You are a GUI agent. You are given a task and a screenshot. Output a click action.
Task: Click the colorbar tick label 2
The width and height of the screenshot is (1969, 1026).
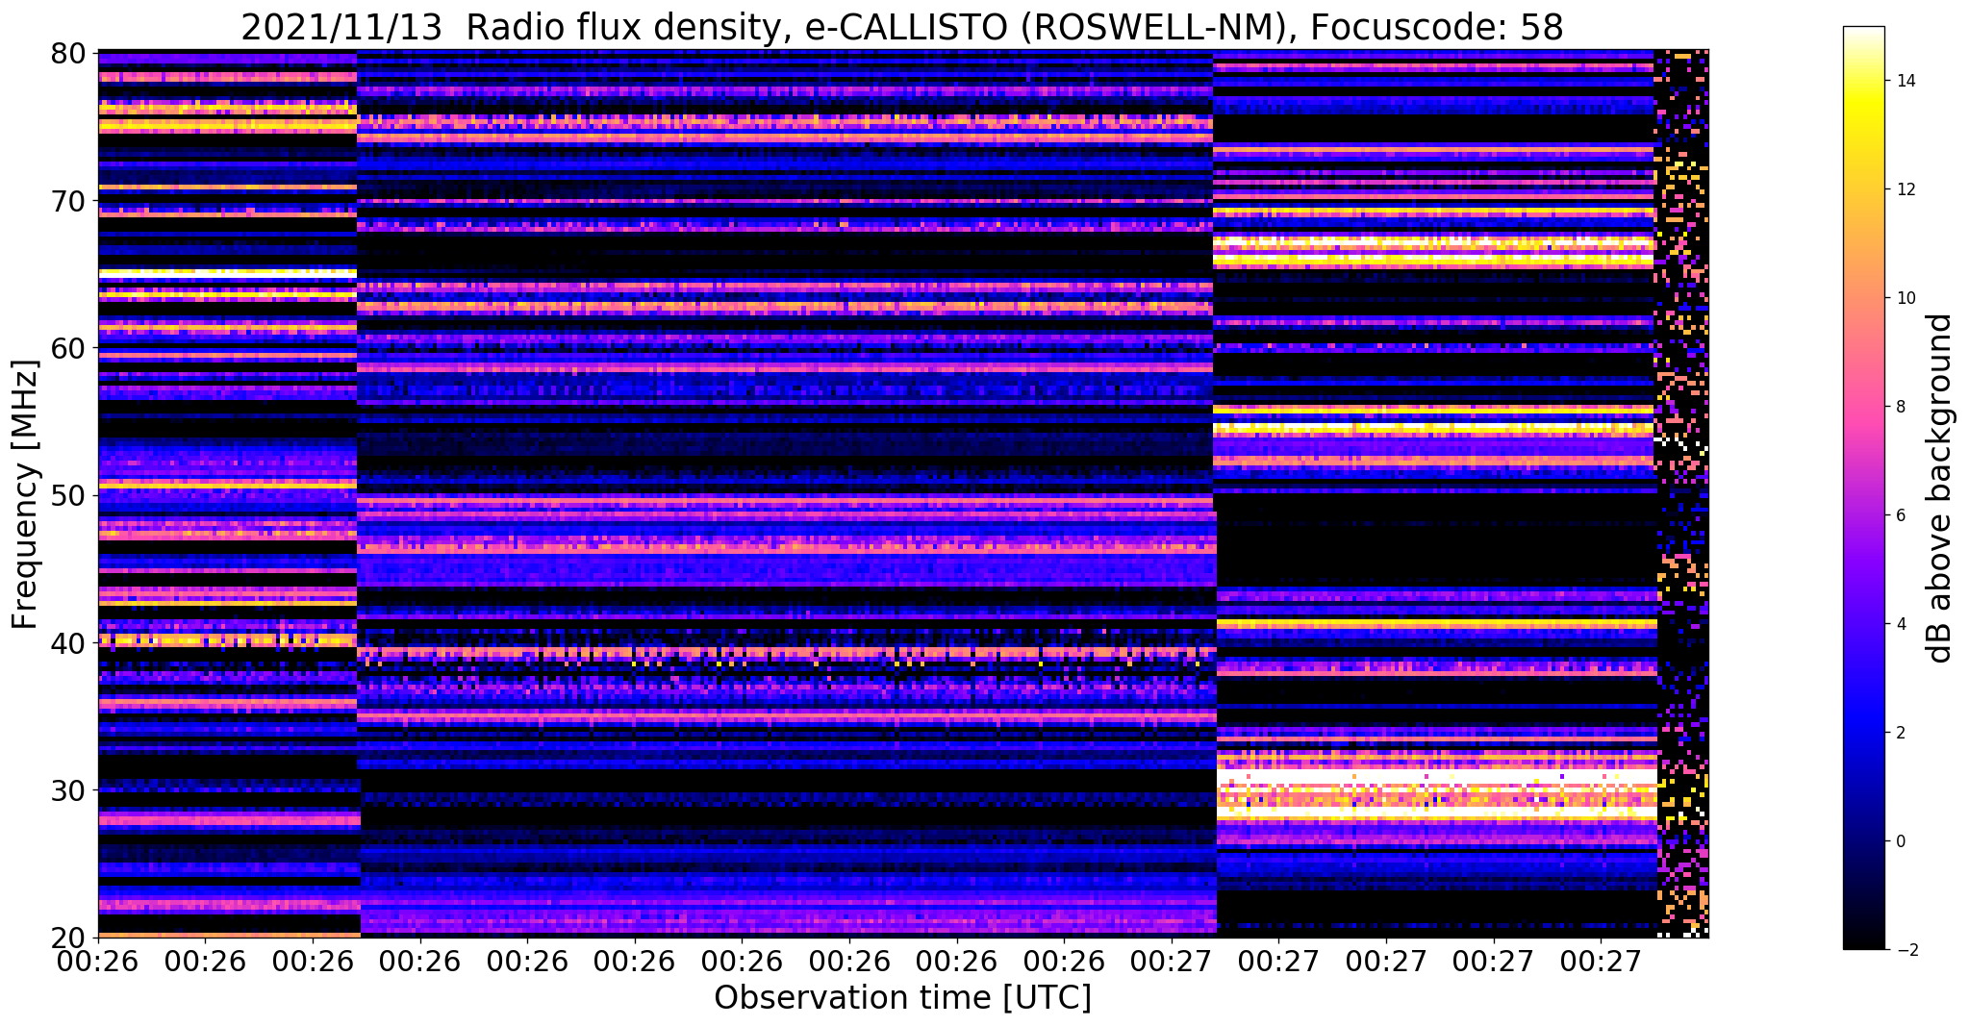click(1900, 733)
